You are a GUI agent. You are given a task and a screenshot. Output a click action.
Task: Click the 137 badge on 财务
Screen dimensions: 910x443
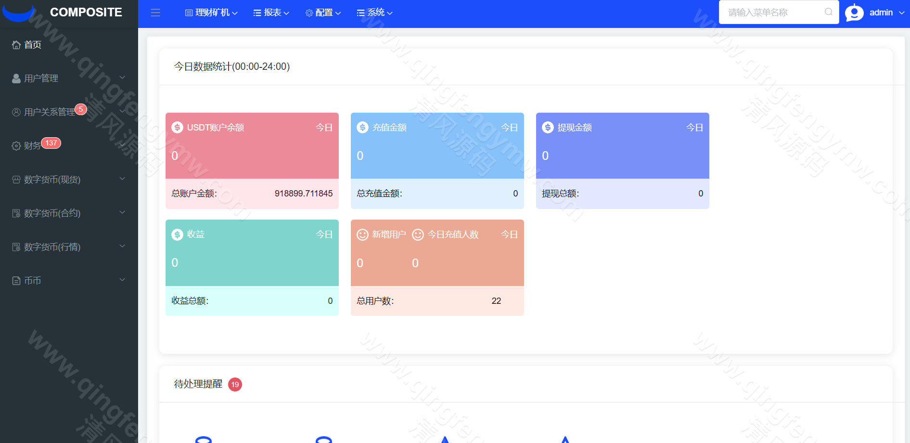pyautogui.click(x=51, y=143)
